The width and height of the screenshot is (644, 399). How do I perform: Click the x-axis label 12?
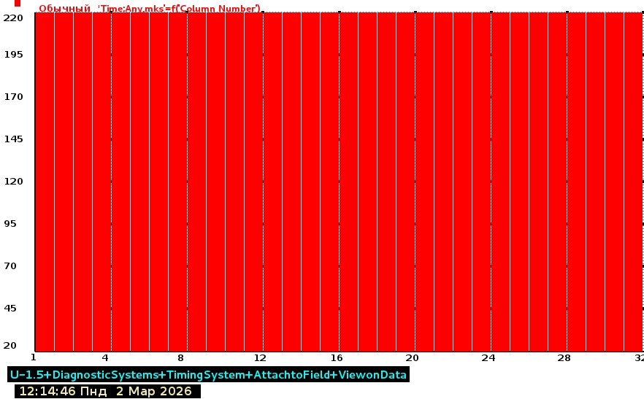coord(260,358)
